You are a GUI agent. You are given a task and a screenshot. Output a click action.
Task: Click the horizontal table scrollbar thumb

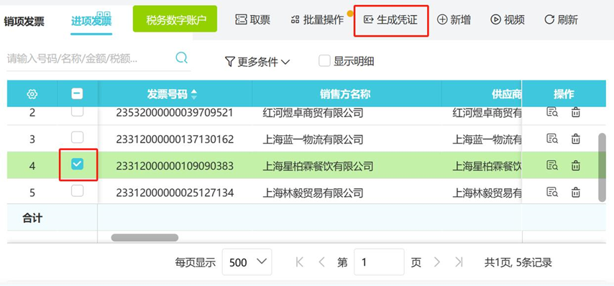145,237
